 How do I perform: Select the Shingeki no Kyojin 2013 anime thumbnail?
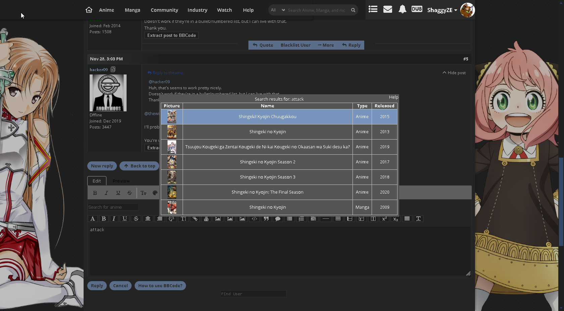click(x=172, y=132)
